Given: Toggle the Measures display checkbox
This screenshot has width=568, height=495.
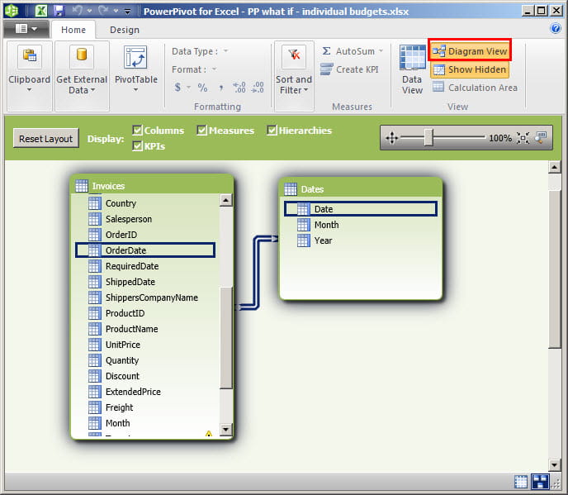Looking at the screenshot, I should (x=202, y=131).
